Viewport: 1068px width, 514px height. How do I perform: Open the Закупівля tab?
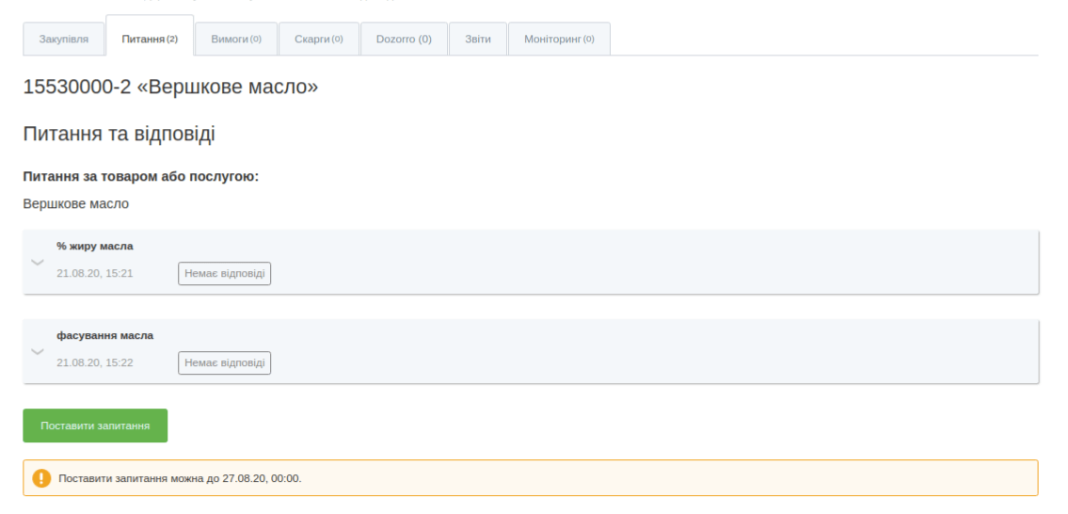tap(64, 39)
